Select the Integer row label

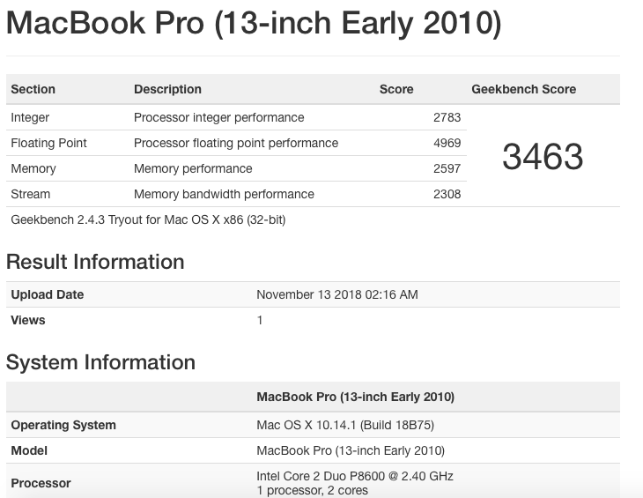click(30, 117)
